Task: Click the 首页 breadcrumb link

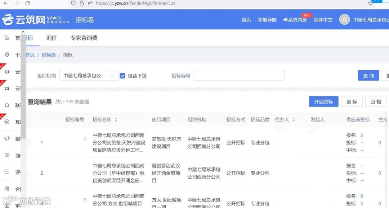Action: click(30, 55)
